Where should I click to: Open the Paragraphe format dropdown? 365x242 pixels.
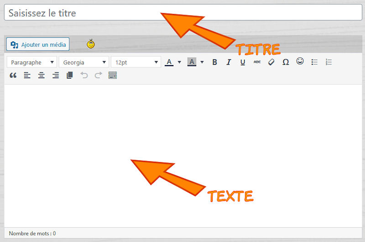click(x=32, y=62)
